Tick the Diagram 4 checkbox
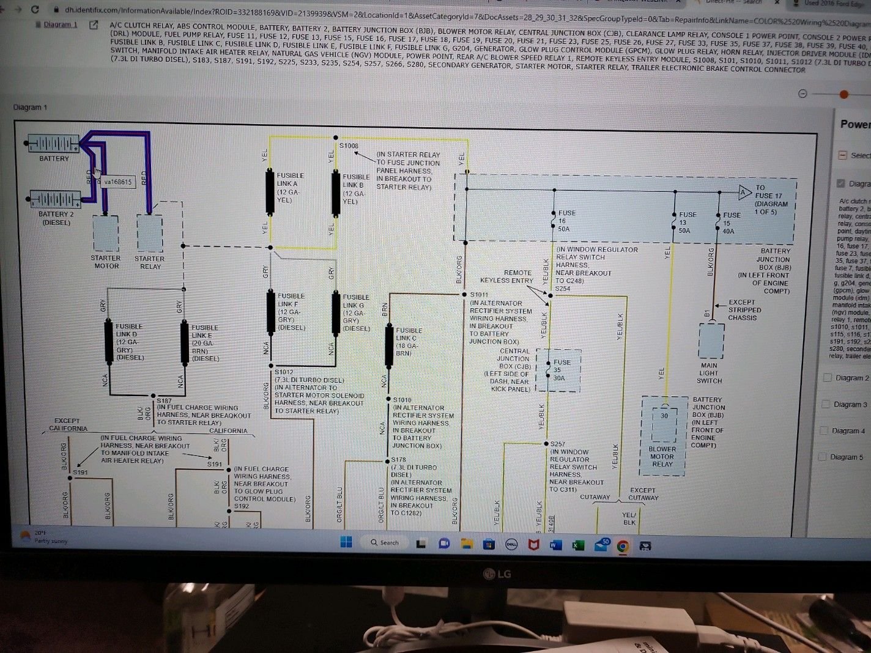 [x=825, y=430]
